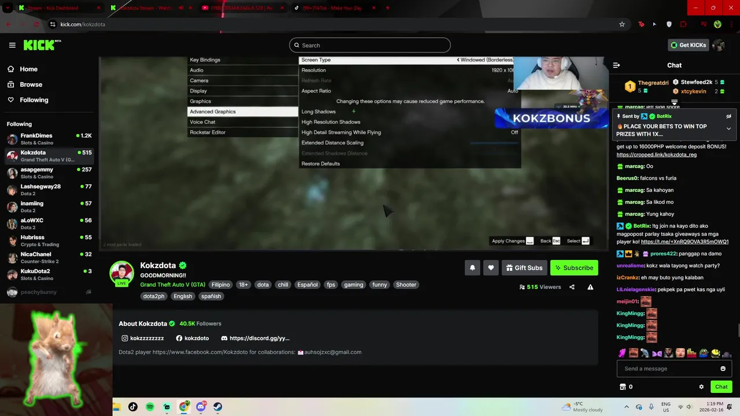Bookmark the page with the star icon
Viewport: 740px width, 416px height.
622,24
